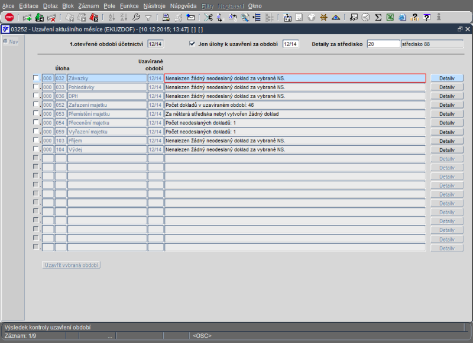Click the calculator icon in the toolbar
This screenshot has width=473, height=343.
click(365, 18)
